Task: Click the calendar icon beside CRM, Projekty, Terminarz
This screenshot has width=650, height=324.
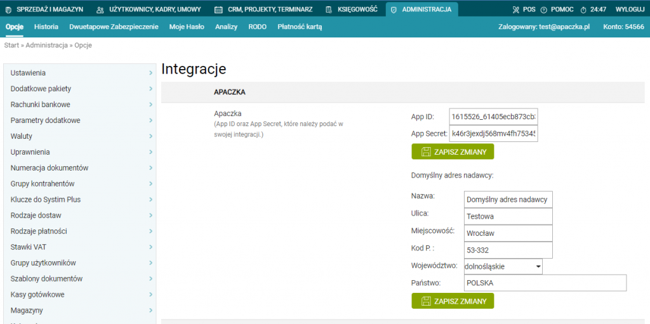Action: click(218, 10)
